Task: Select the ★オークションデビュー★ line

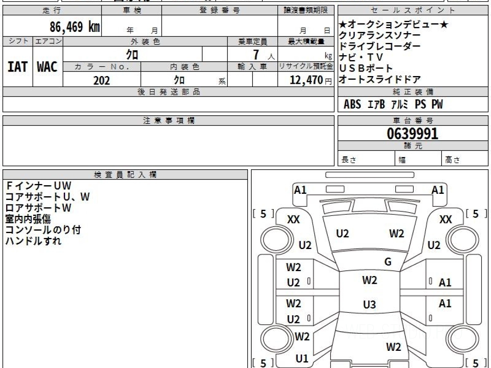Action: pos(394,25)
